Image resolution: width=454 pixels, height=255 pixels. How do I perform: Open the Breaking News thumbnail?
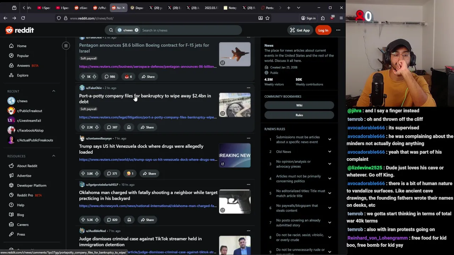(x=234, y=155)
